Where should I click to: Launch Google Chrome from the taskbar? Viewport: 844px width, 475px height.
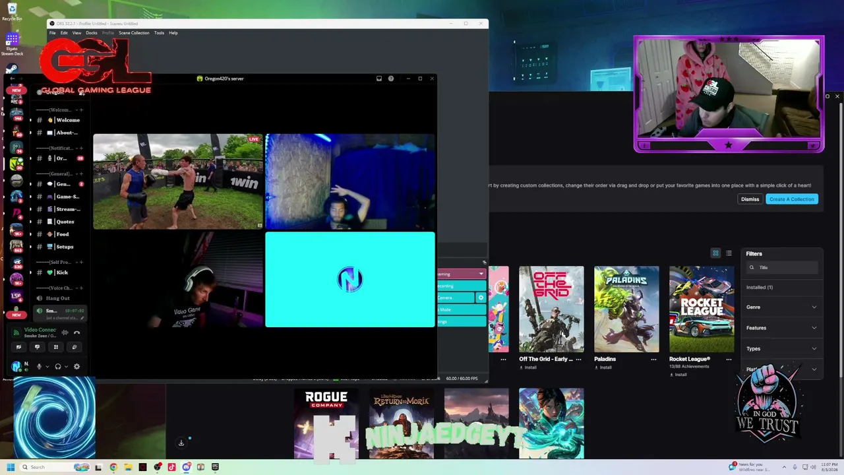[x=113, y=467]
